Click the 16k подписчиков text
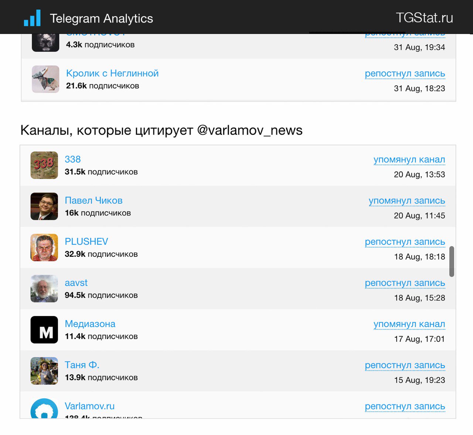Screen dimensions: 473x435 pyautogui.click(x=98, y=213)
